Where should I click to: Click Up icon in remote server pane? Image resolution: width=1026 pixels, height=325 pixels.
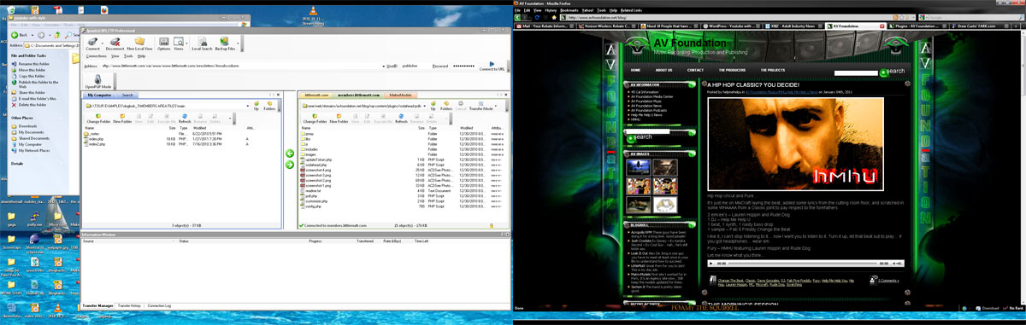[x=433, y=104]
